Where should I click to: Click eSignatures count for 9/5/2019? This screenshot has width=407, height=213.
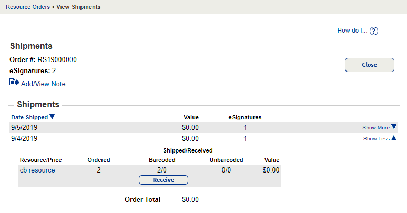[x=245, y=127]
